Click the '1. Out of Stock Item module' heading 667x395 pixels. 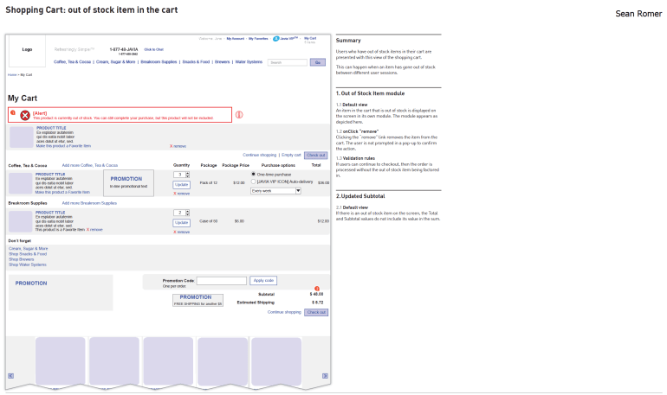coord(371,93)
